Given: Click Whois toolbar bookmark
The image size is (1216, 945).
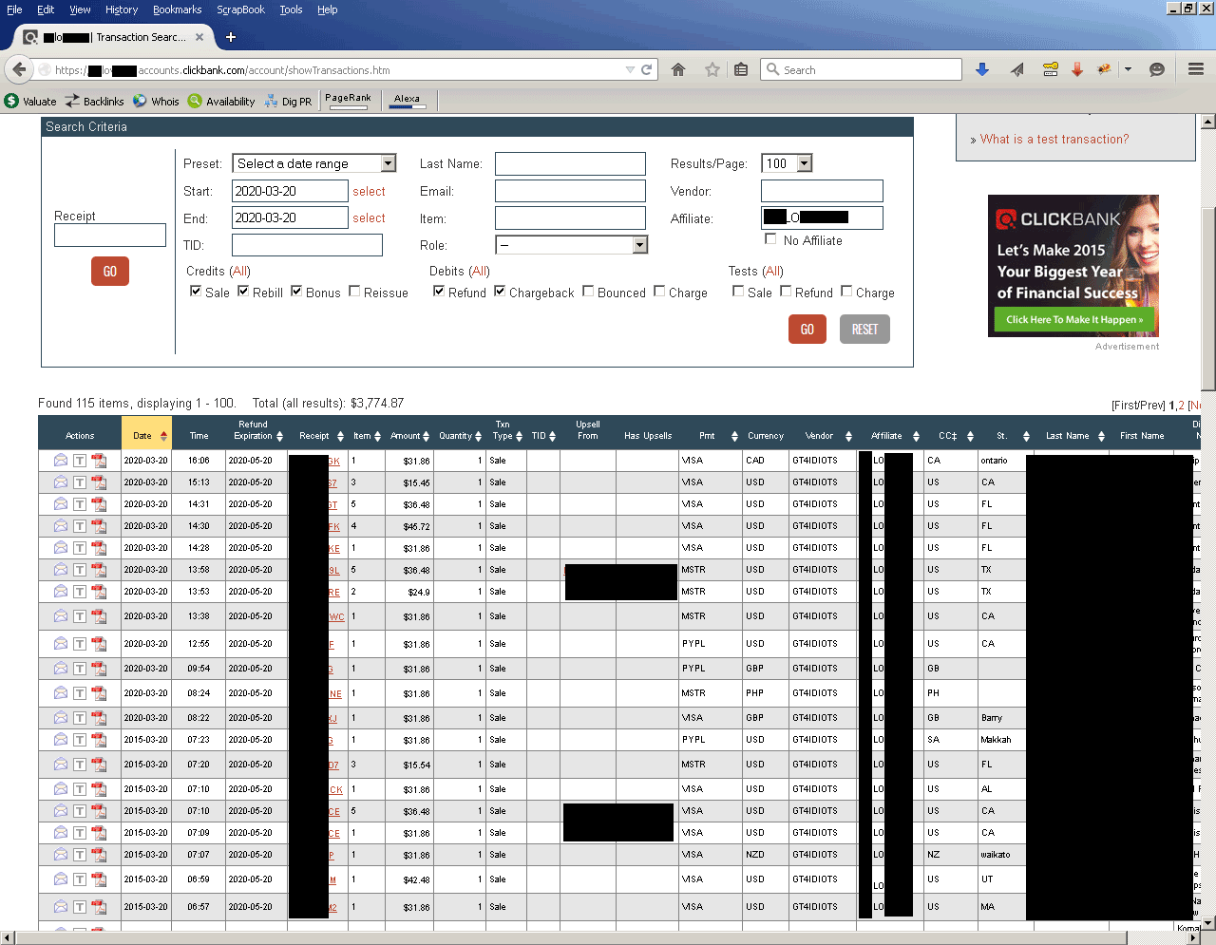Looking at the screenshot, I should coord(156,101).
